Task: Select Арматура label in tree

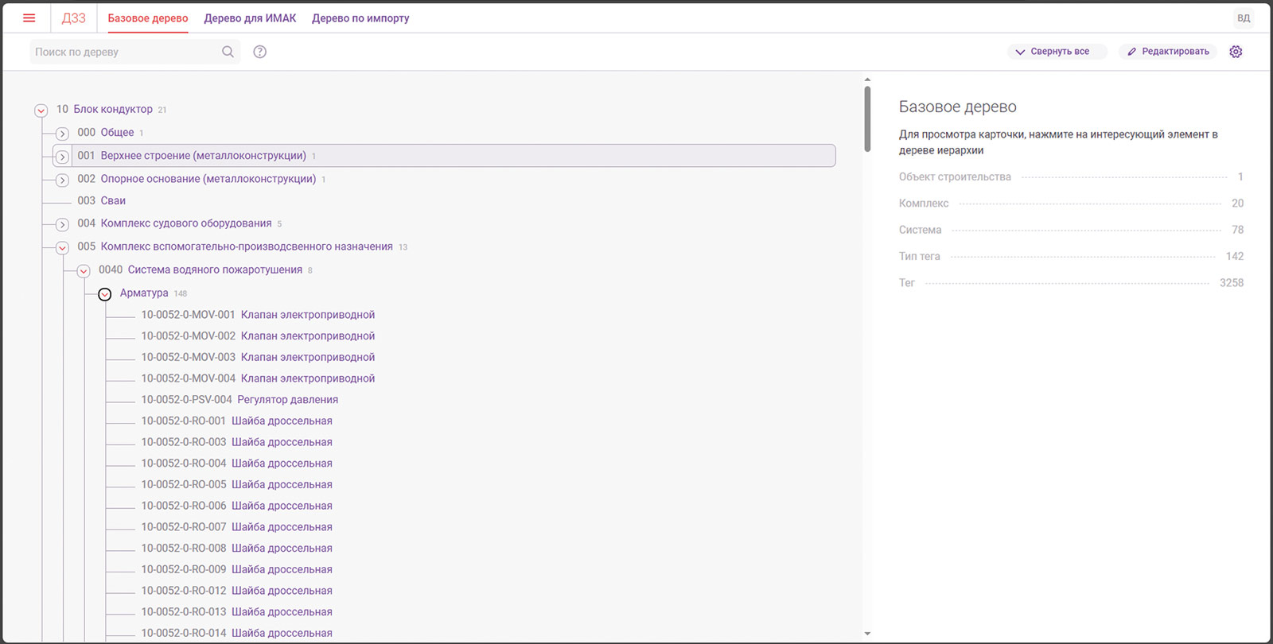Action: coord(144,293)
